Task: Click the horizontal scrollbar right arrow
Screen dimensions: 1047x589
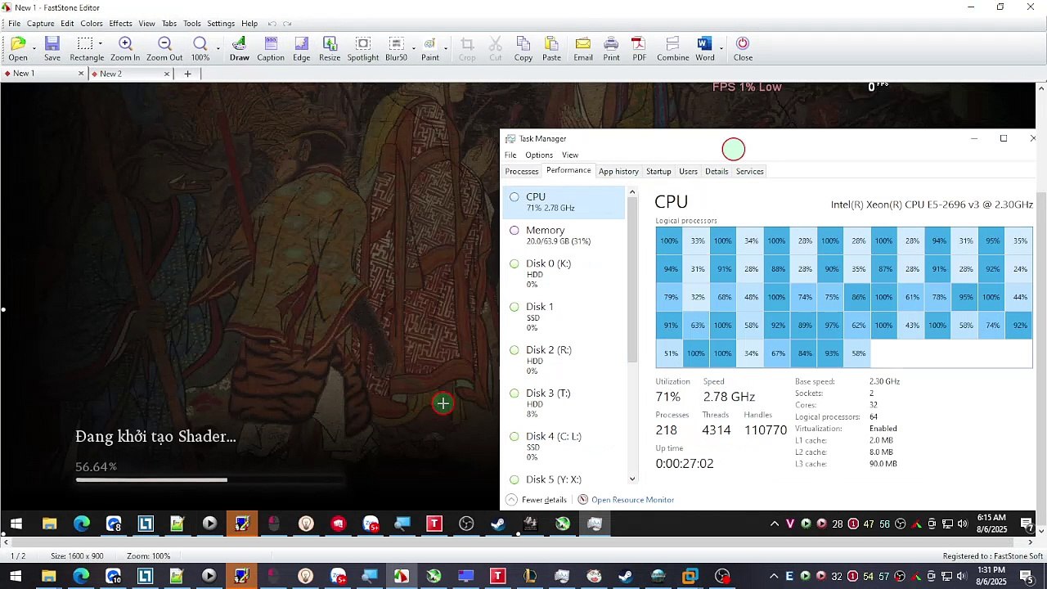Action: [1030, 542]
